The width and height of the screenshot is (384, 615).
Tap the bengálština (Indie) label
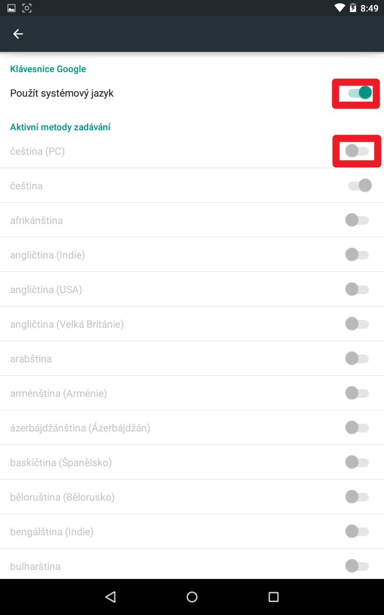[52, 532]
